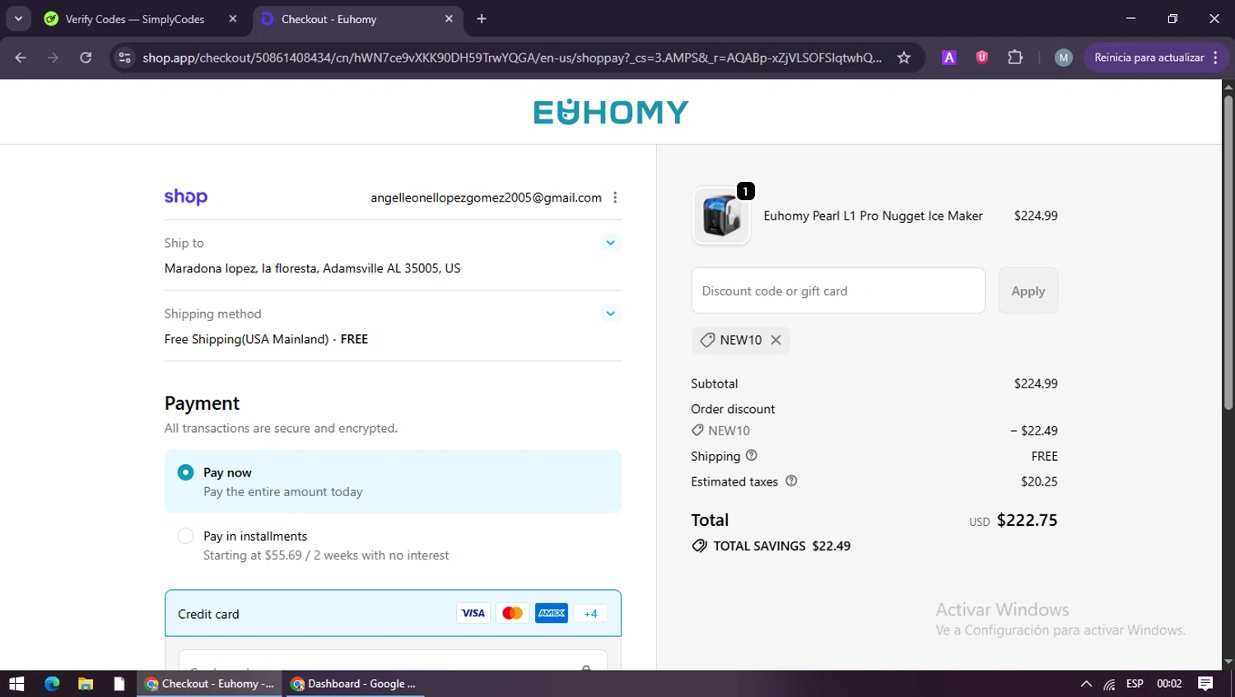Open File Explorer from taskbar
This screenshot has width=1235, height=697.
pos(86,684)
